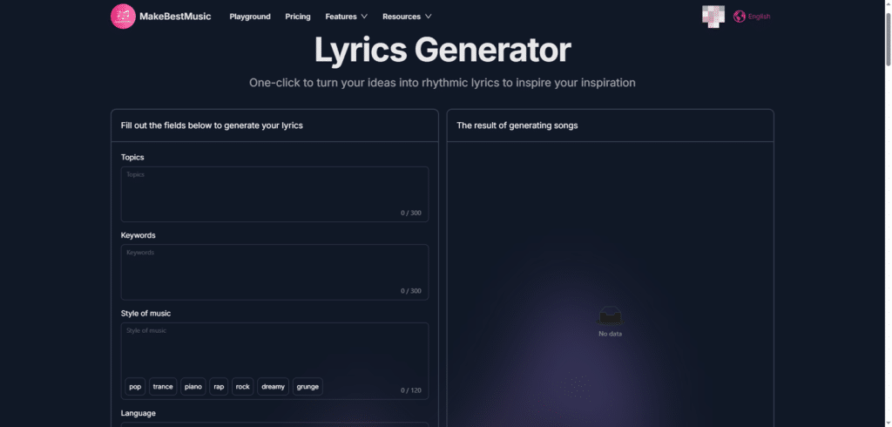The height and width of the screenshot is (427, 892).
Task: Click the No data inbox icon
Action: coord(610,316)
